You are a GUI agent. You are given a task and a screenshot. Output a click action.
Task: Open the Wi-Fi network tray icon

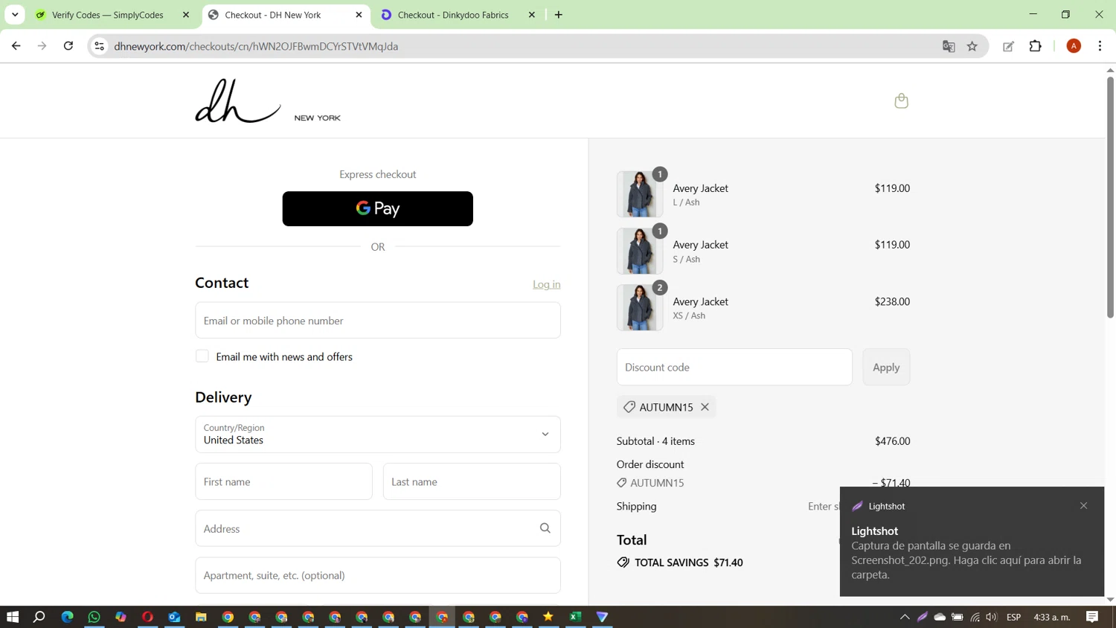pos(975,617)
